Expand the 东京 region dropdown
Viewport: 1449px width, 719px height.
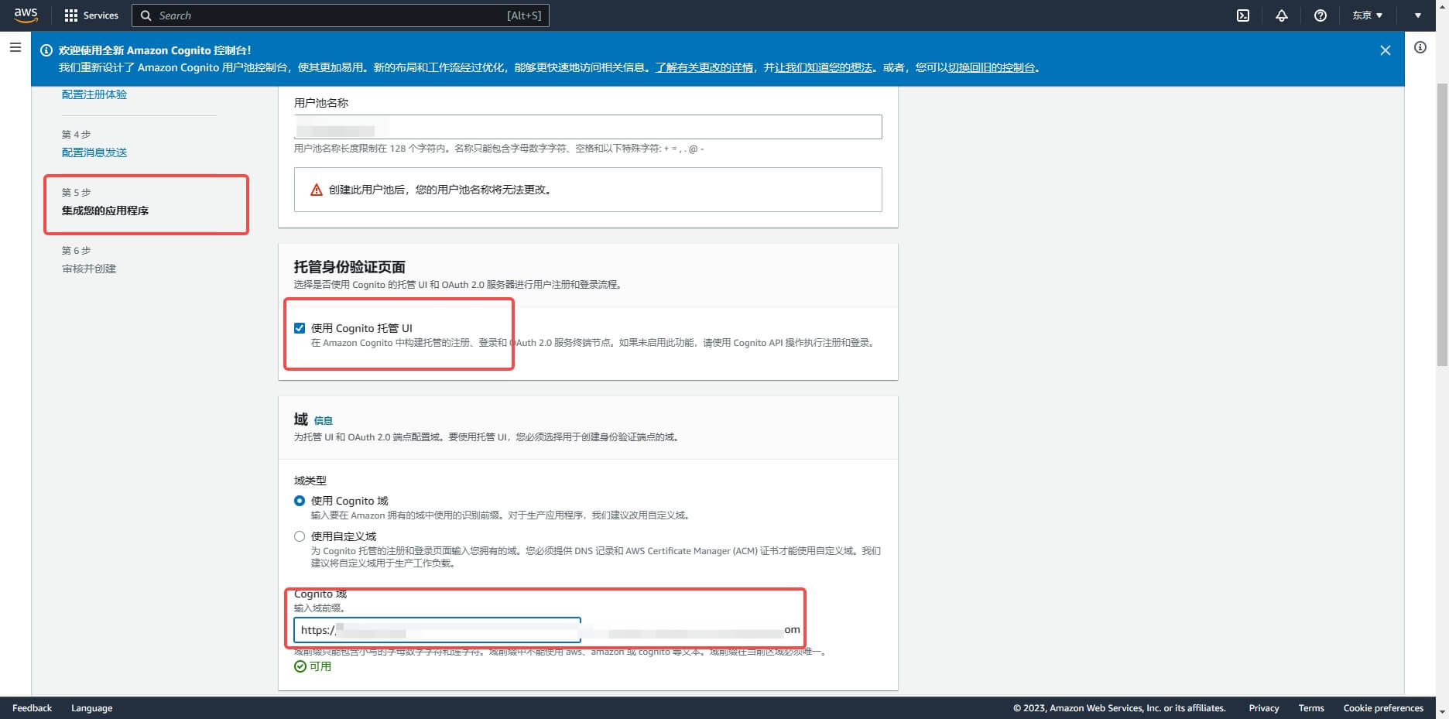click(1367, 15)
